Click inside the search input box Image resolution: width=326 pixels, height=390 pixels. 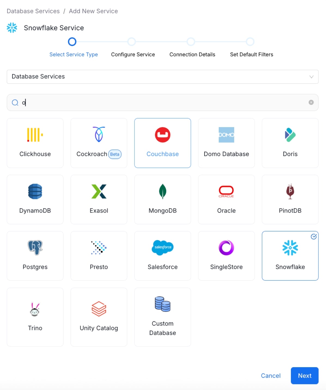109,102
